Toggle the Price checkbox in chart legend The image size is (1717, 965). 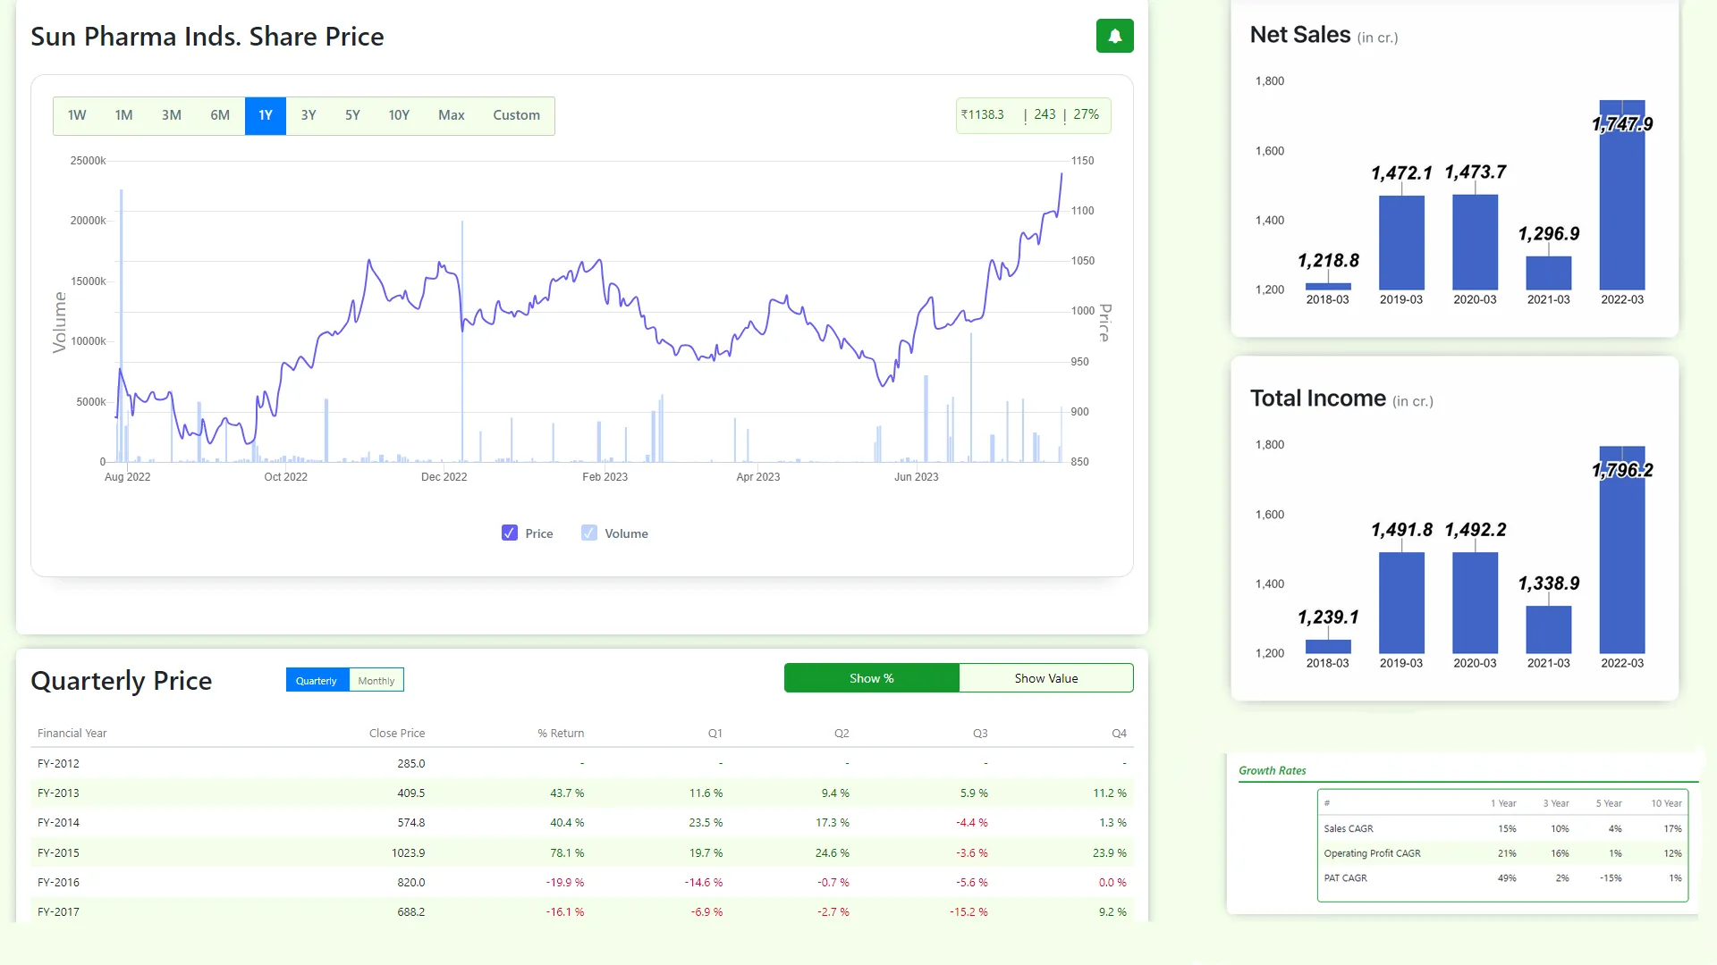tap(510, 533)
